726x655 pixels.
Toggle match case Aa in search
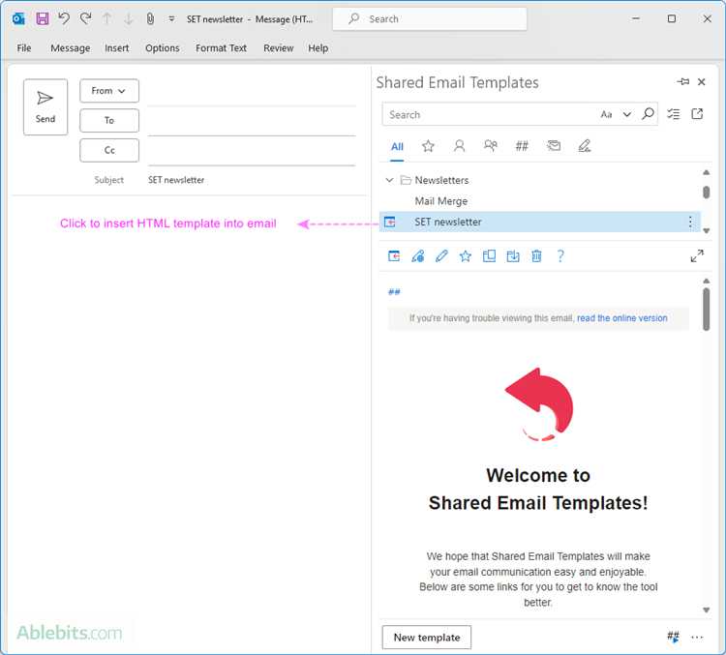pyautogui.click(x=606, y=114)
